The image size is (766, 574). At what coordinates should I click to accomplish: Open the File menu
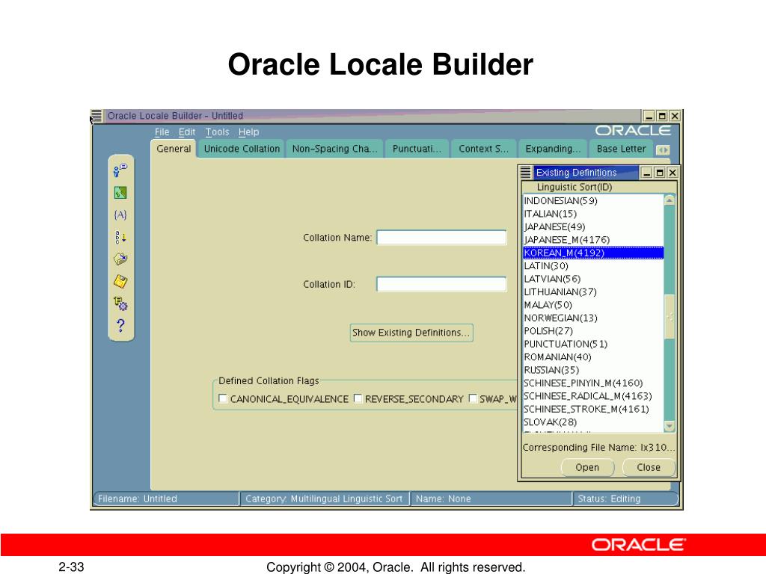point(162,132)
